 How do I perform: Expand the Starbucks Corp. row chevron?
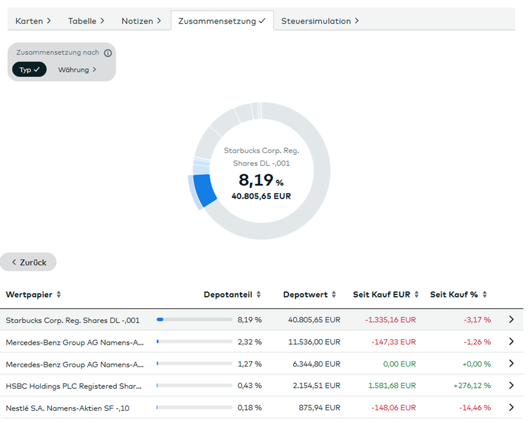(x=511, y=320)
